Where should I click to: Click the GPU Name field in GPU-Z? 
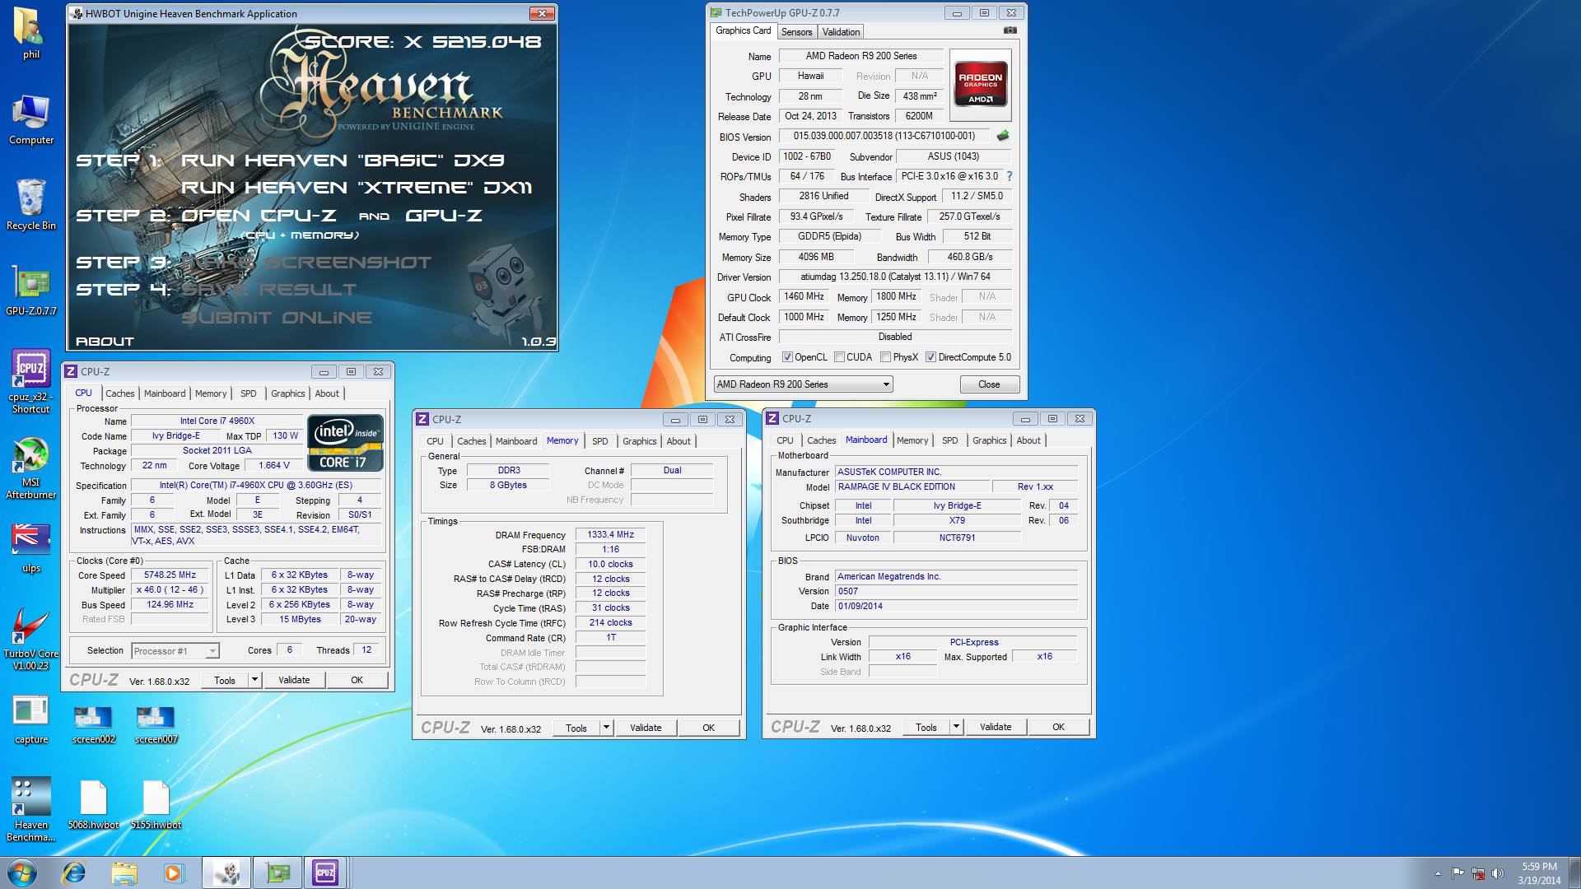click(860, 56)
